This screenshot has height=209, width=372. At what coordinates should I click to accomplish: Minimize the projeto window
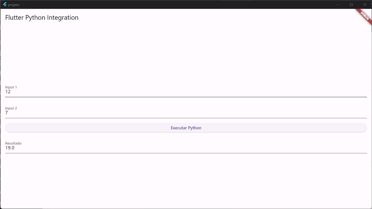337,4
